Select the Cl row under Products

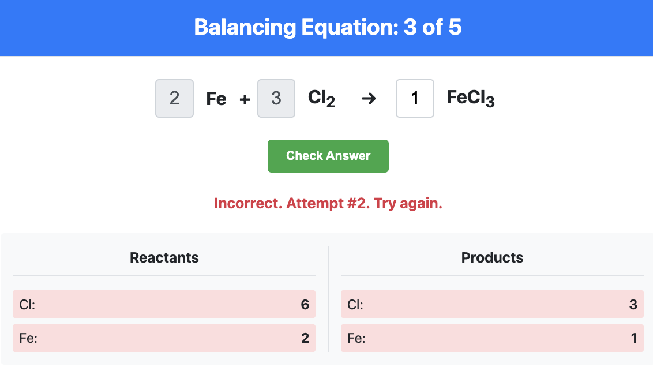pos(492,304)
